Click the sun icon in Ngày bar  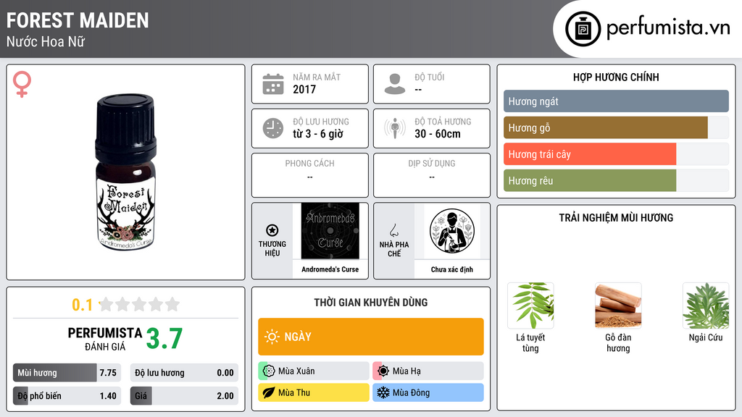coord(272,337)
